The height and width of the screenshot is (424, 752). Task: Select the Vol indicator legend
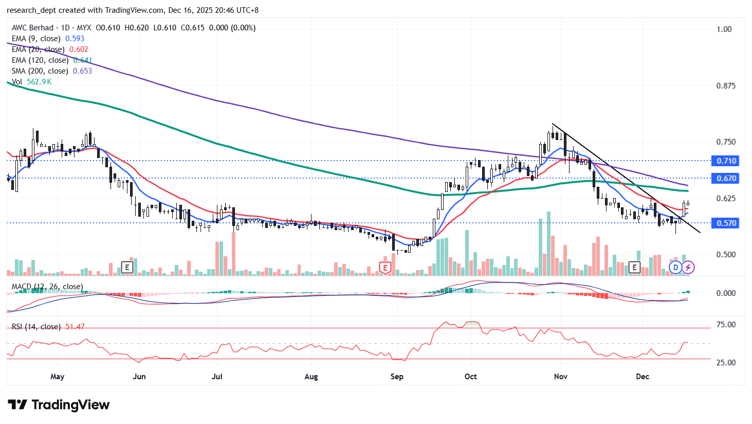coord(17,82)
